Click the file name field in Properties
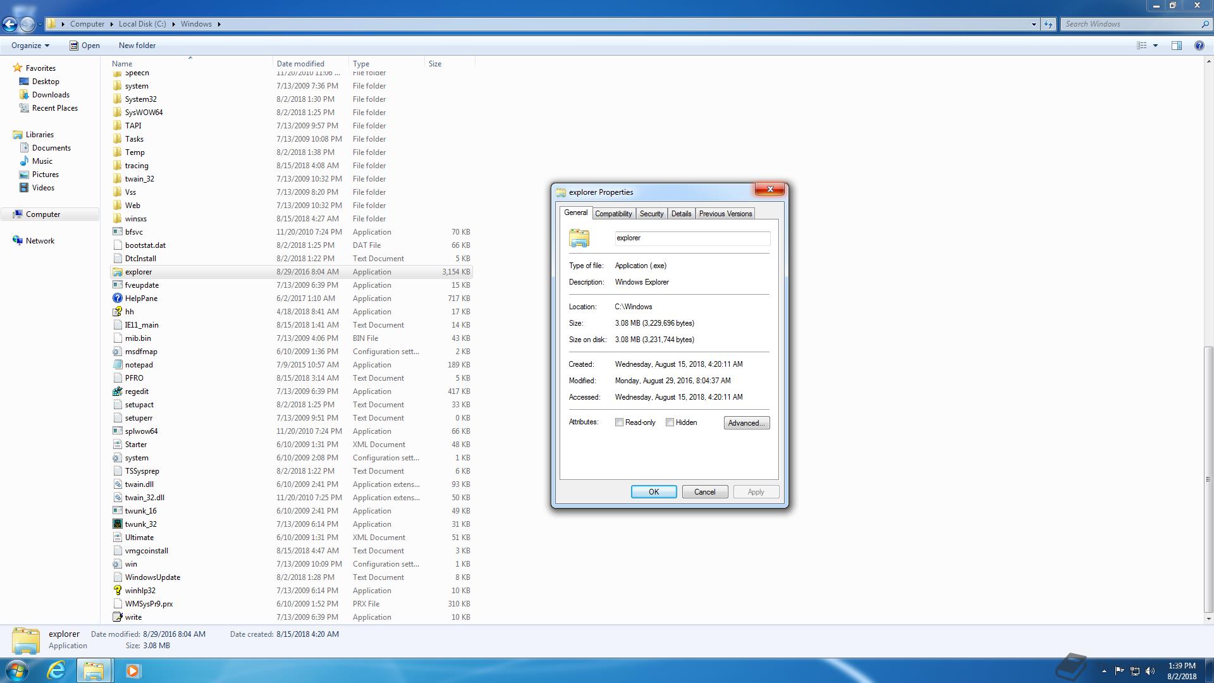1214x683 pixels. point(692,238)
